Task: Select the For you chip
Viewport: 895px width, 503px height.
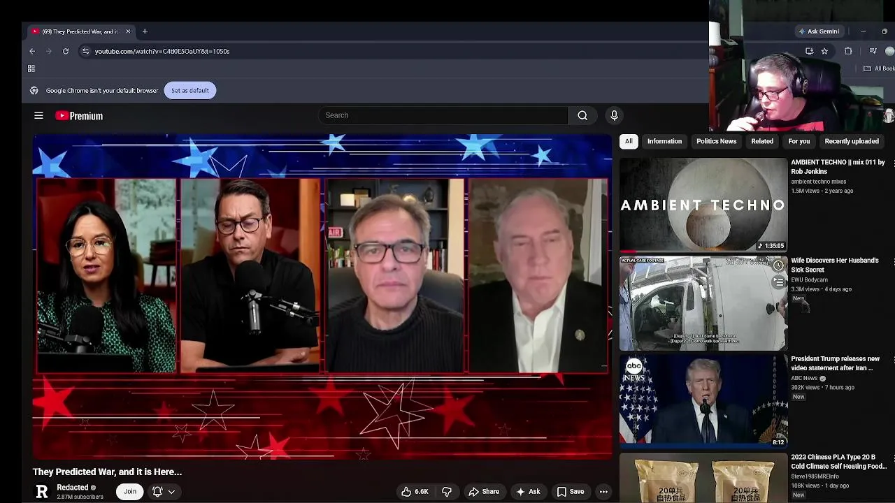Action: coord(799,141)
